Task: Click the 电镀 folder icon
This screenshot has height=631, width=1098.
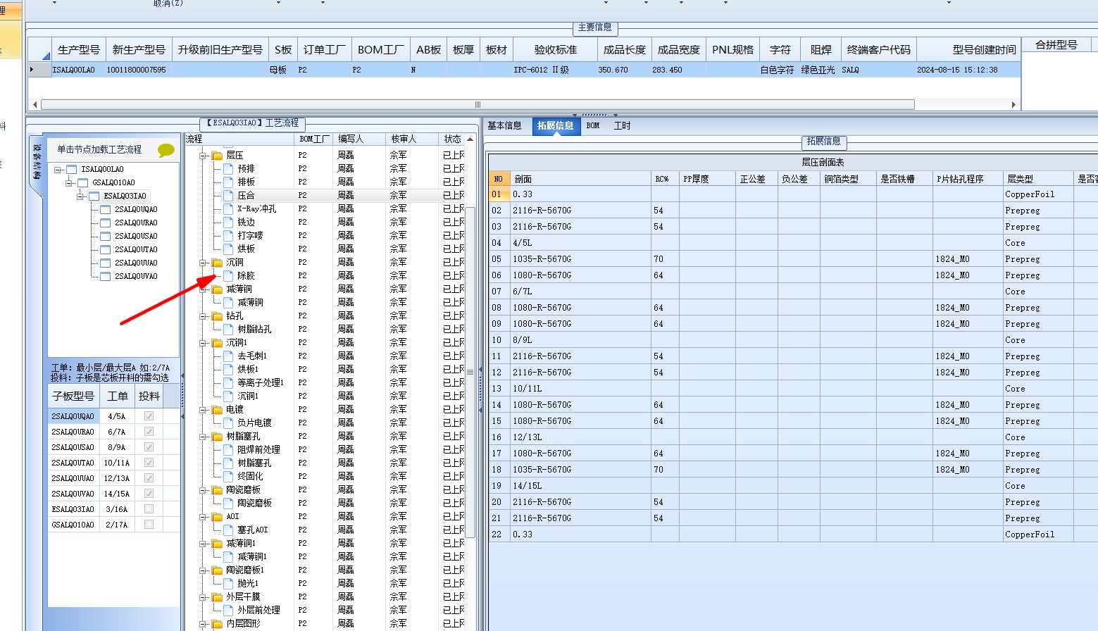Action: tap(217, 409)
